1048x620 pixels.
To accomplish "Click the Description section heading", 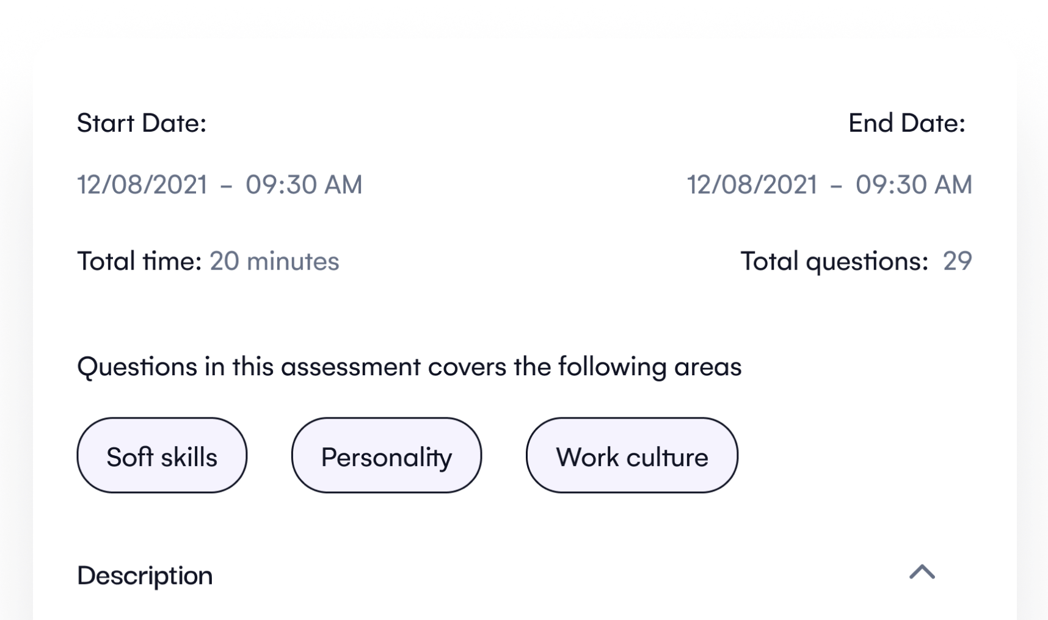I will [x=145, y=575].
